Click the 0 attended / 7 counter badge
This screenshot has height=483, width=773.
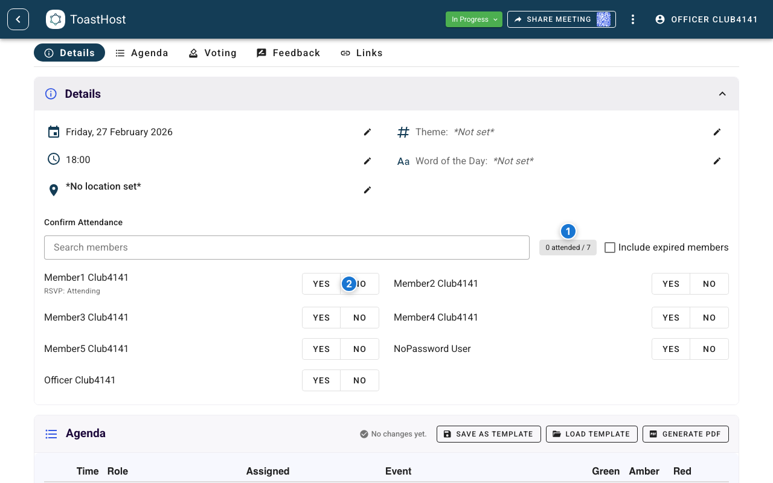pos(568,247)
